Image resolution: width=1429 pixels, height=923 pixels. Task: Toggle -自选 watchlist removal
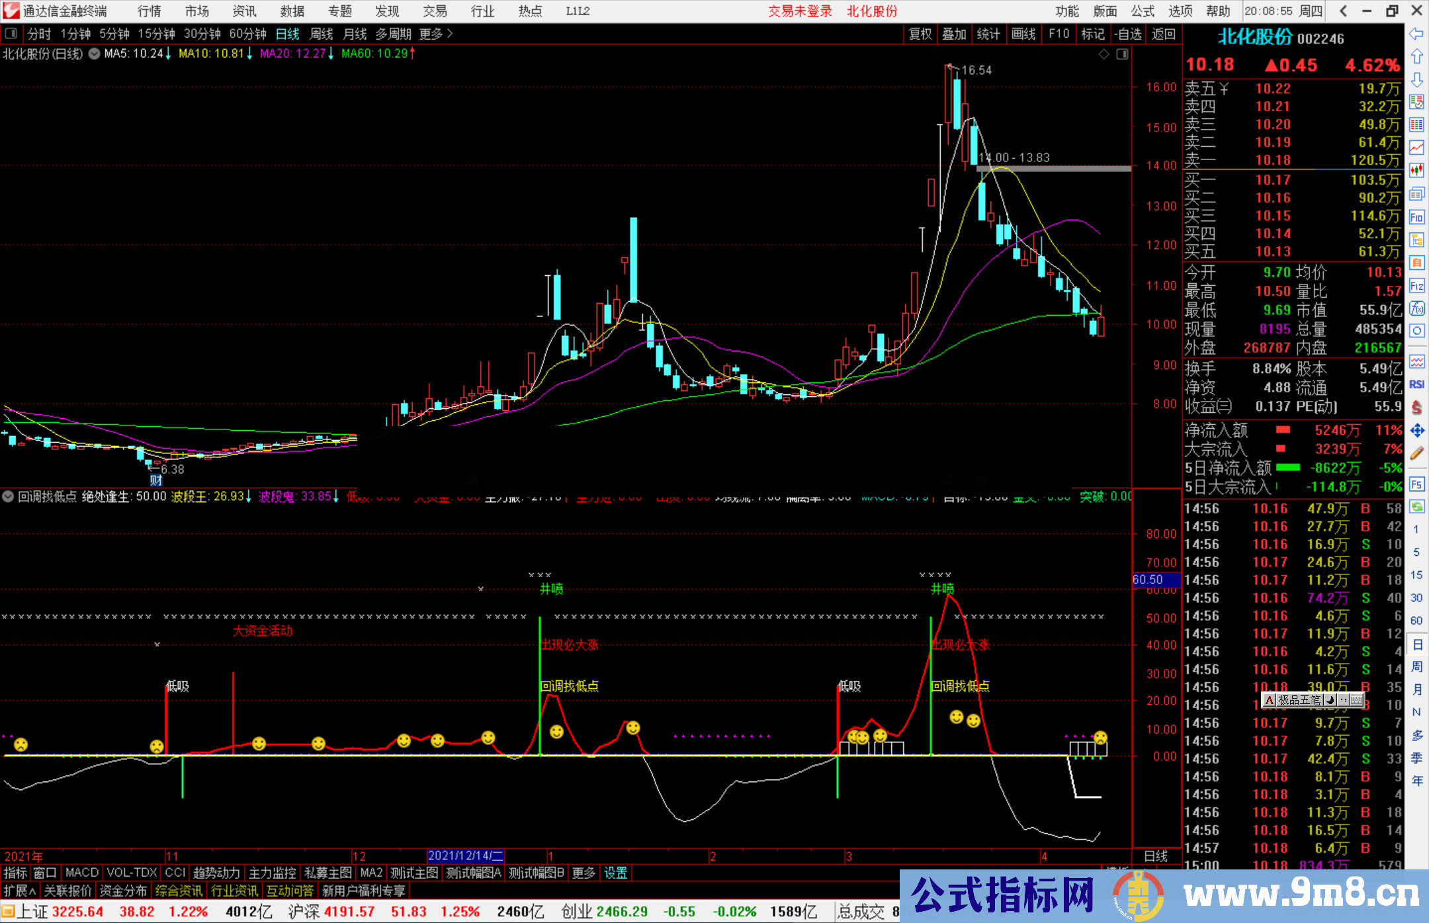1129,34
